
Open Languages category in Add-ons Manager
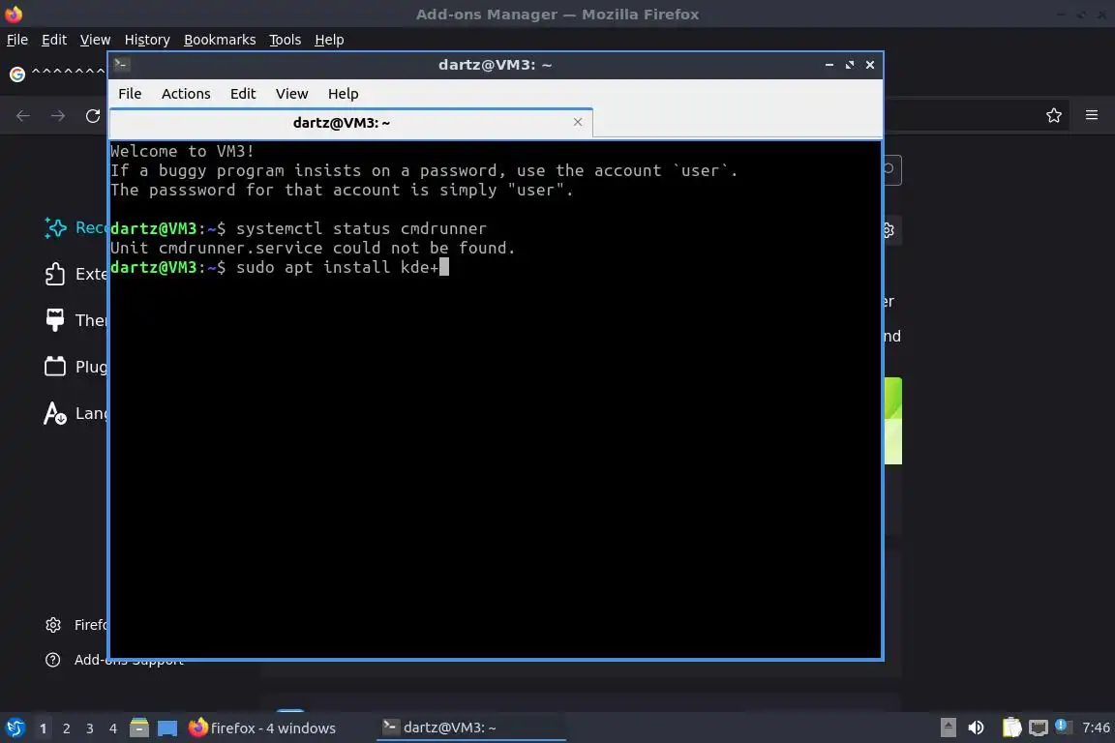75,413
